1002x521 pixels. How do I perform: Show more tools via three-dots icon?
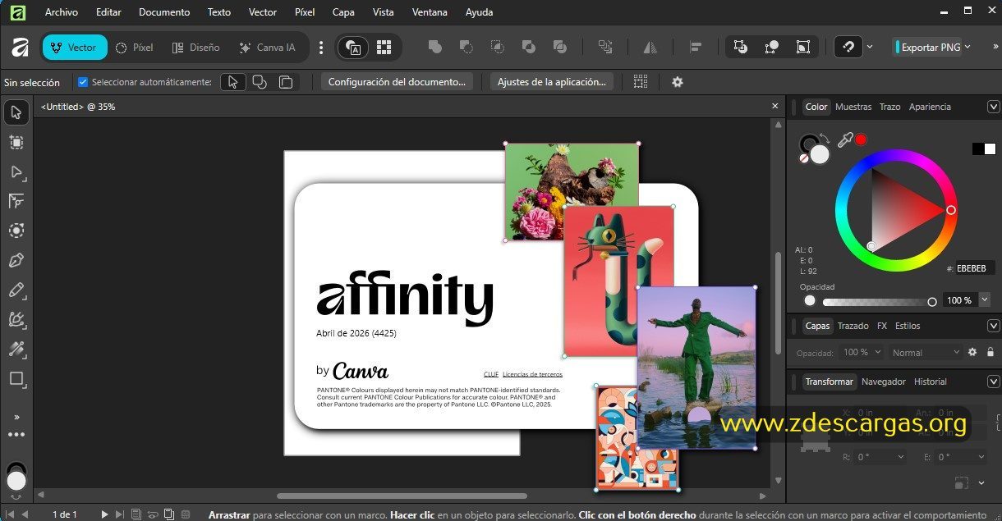[x=16, y=435]
